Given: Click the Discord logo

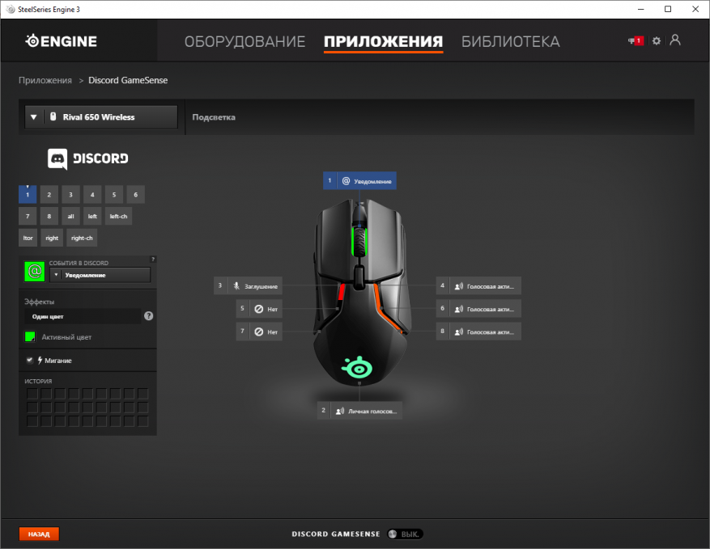Looking at the screenshot, I should tap(88, 158).
